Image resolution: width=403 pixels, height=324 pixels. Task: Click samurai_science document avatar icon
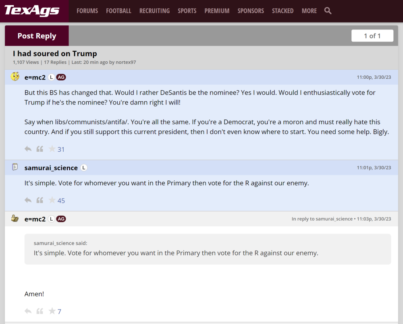(15, 167)
